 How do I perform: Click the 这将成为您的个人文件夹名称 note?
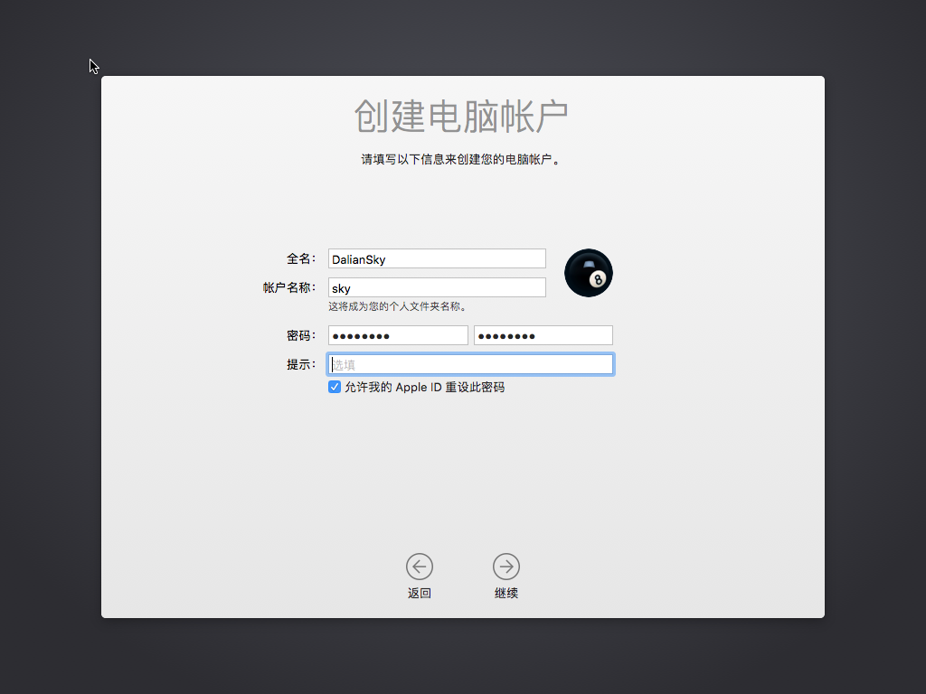coord(397,306)
